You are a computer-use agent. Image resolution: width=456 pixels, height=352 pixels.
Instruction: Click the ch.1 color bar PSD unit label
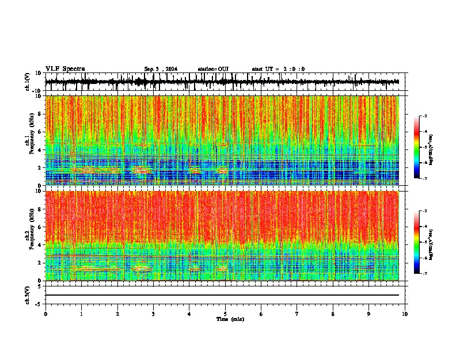pos(431,150)
